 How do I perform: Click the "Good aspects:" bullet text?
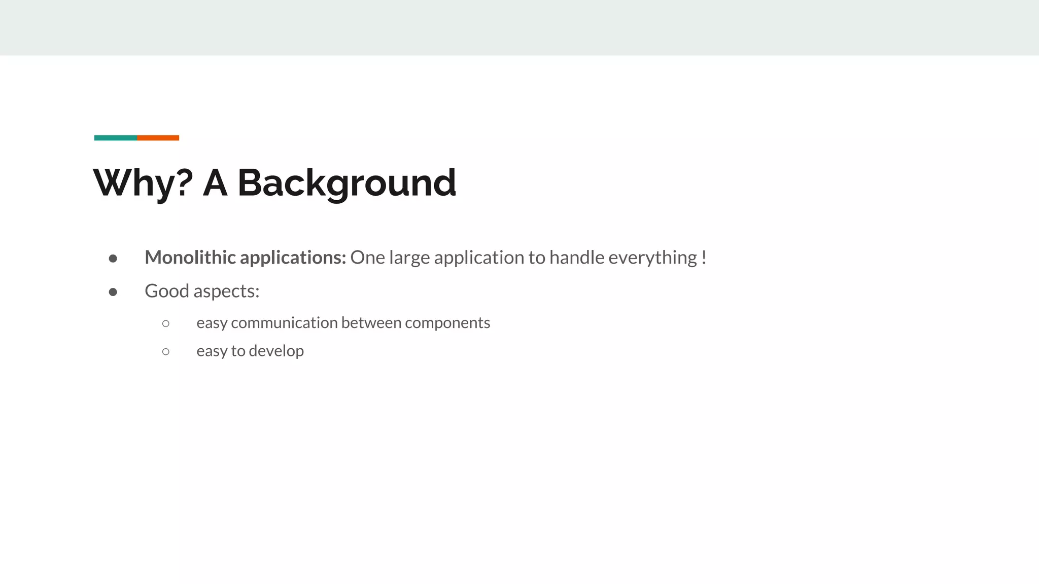(202, 291)
